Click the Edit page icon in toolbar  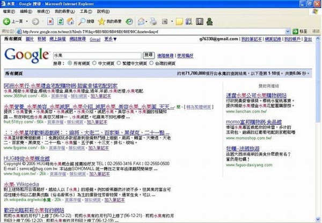coord(165,21)
